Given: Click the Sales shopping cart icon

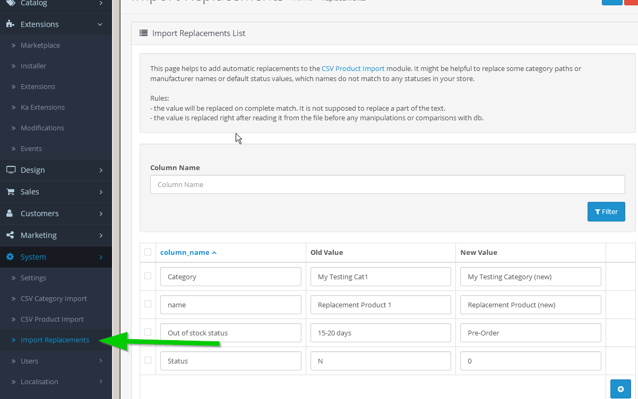Looking at the screenshot, I should 10,192.
